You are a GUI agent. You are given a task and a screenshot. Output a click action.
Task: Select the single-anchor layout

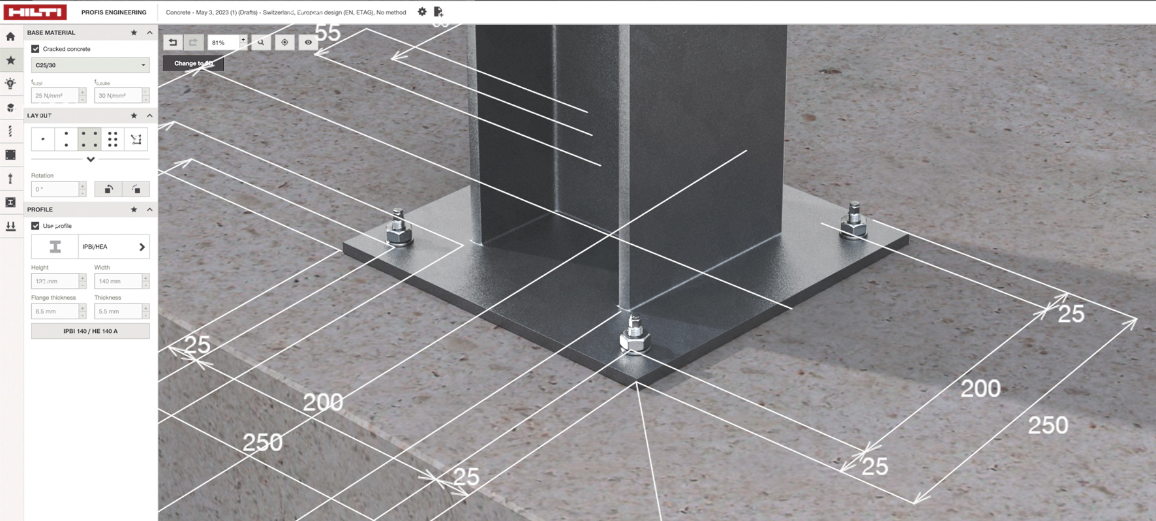pos(43,139)
